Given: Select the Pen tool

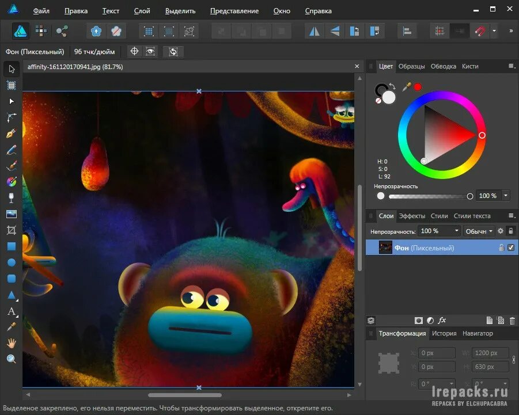Looking at the screenshot, I should pyautogui.click(x=12, y=134).
